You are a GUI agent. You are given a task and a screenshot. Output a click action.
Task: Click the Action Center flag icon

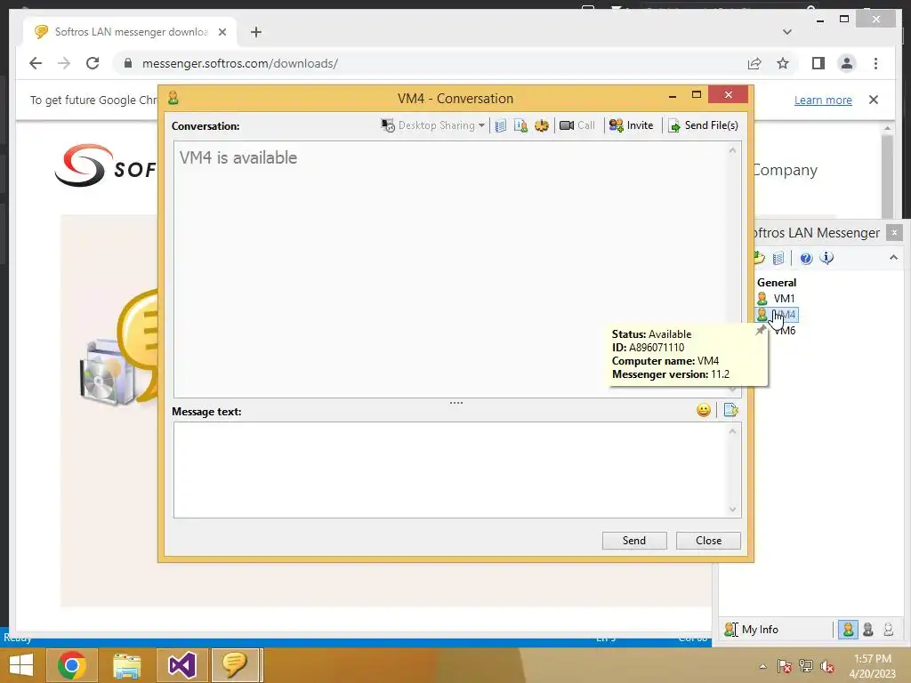[785, 666]
